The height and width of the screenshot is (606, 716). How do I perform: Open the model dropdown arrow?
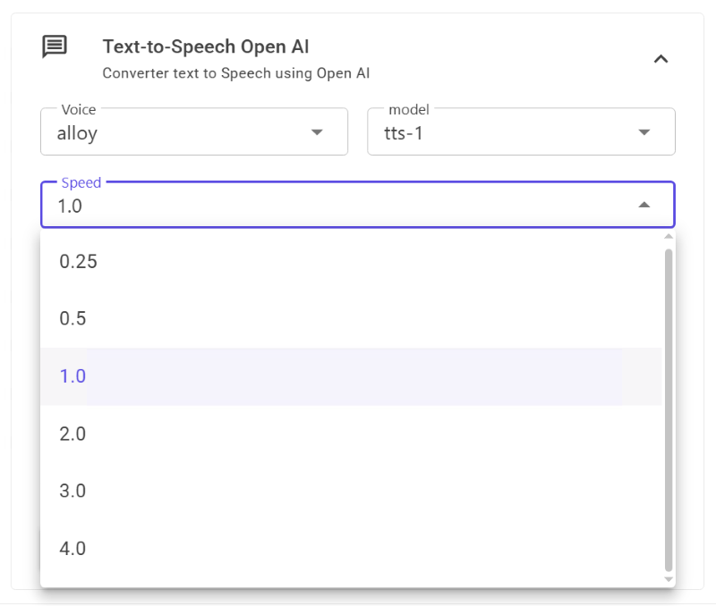pyautogui.click(x=644, y=132)
